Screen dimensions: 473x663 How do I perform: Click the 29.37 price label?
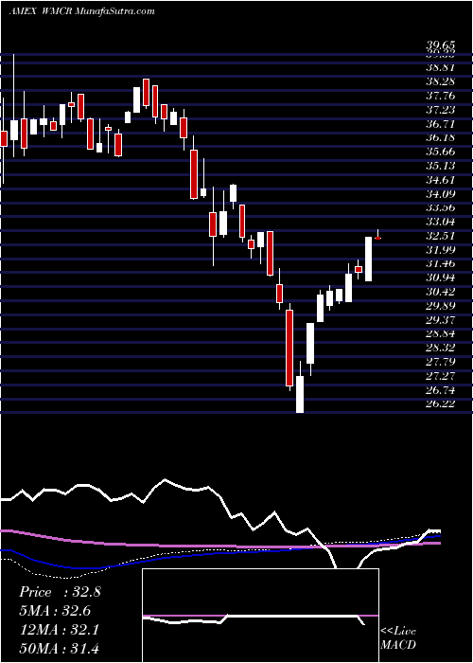(x=440, y=320)
